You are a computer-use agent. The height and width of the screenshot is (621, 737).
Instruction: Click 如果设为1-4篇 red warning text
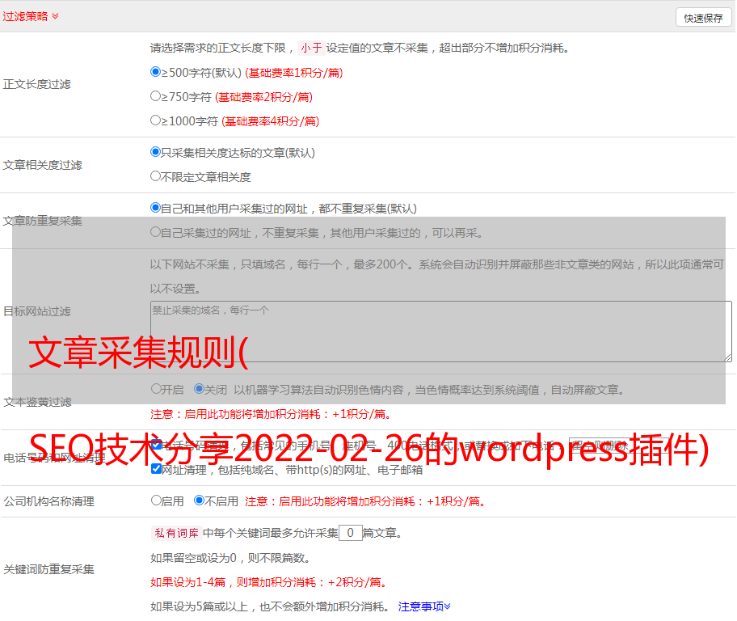tap(268, 582)
